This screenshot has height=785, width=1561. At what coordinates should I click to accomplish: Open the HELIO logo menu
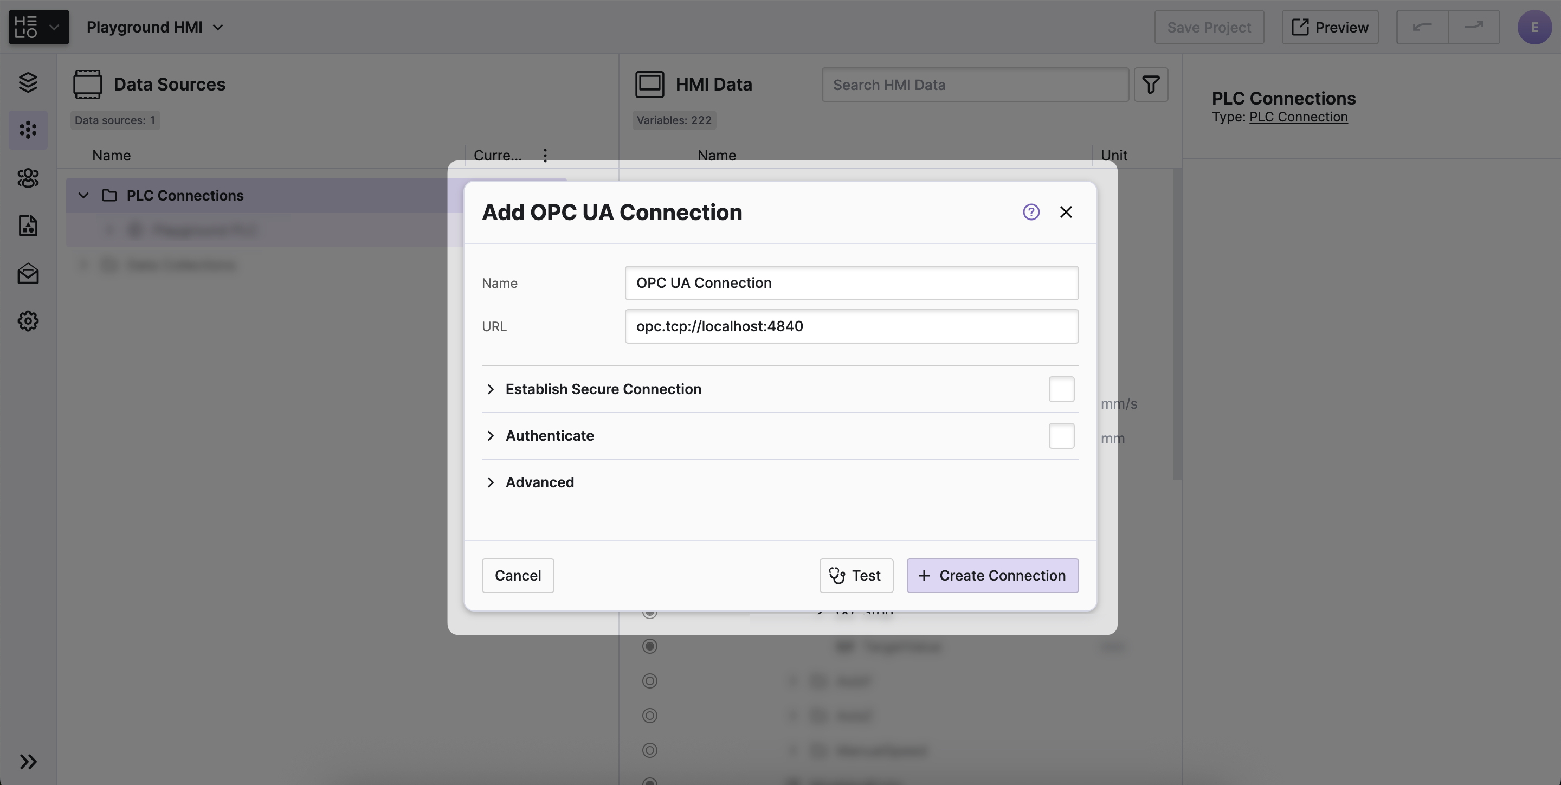(x=38, y=27)
